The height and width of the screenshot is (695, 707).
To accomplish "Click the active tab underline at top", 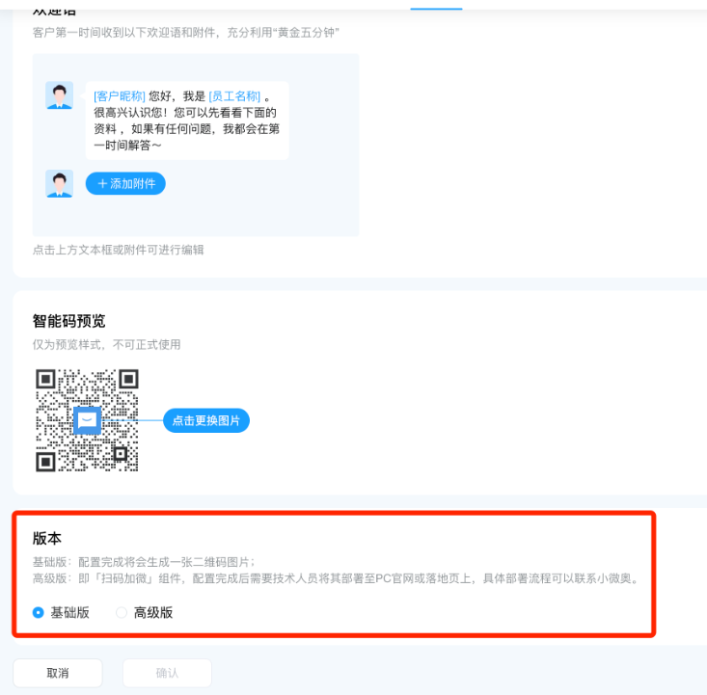I will [436, 9].
